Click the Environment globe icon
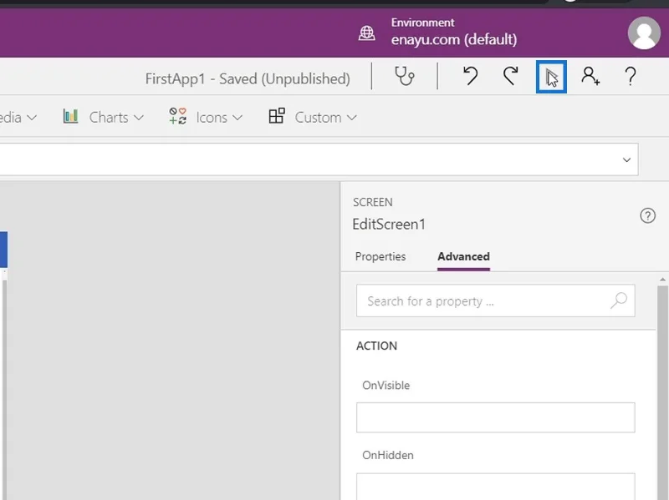Viewport: 669px width, 500px height. 366,33
